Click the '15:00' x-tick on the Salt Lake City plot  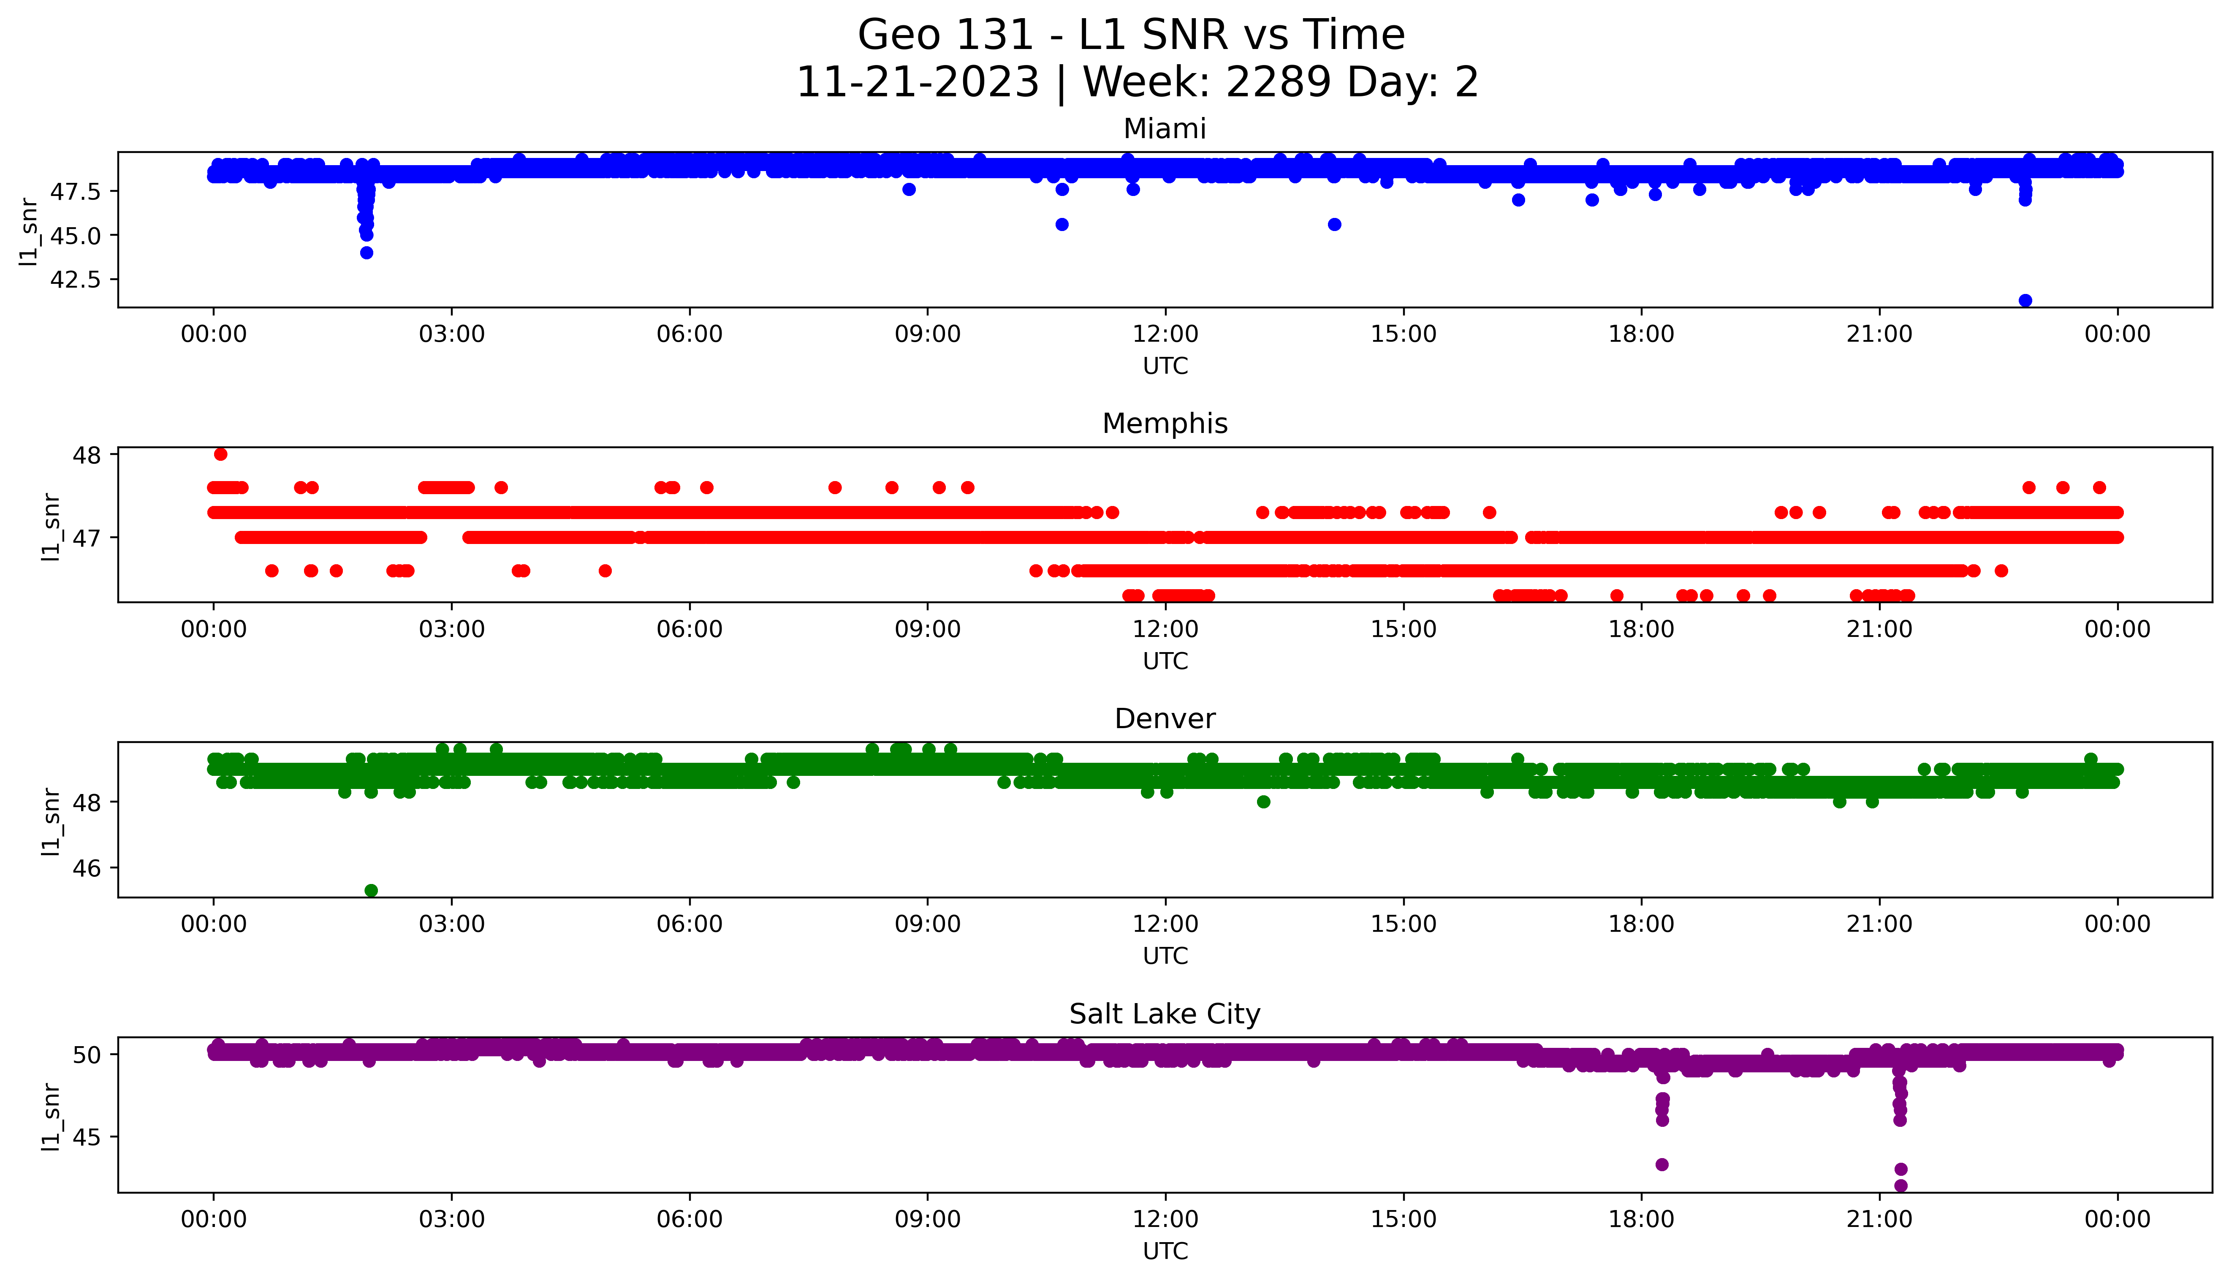[x=1404, y=1219]
